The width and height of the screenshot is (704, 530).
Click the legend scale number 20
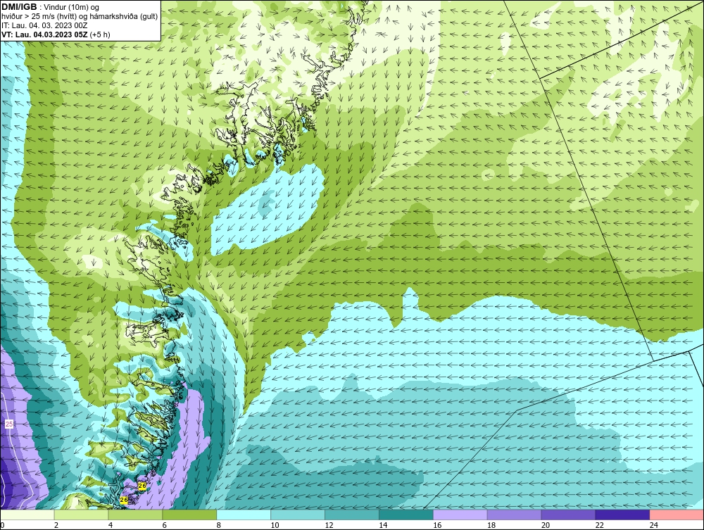coord(546,525)
